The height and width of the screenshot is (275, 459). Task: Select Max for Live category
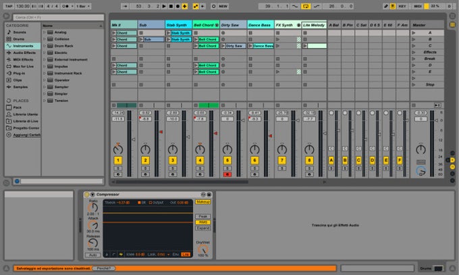pos(23,66)
